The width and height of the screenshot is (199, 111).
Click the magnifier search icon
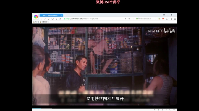156,19
